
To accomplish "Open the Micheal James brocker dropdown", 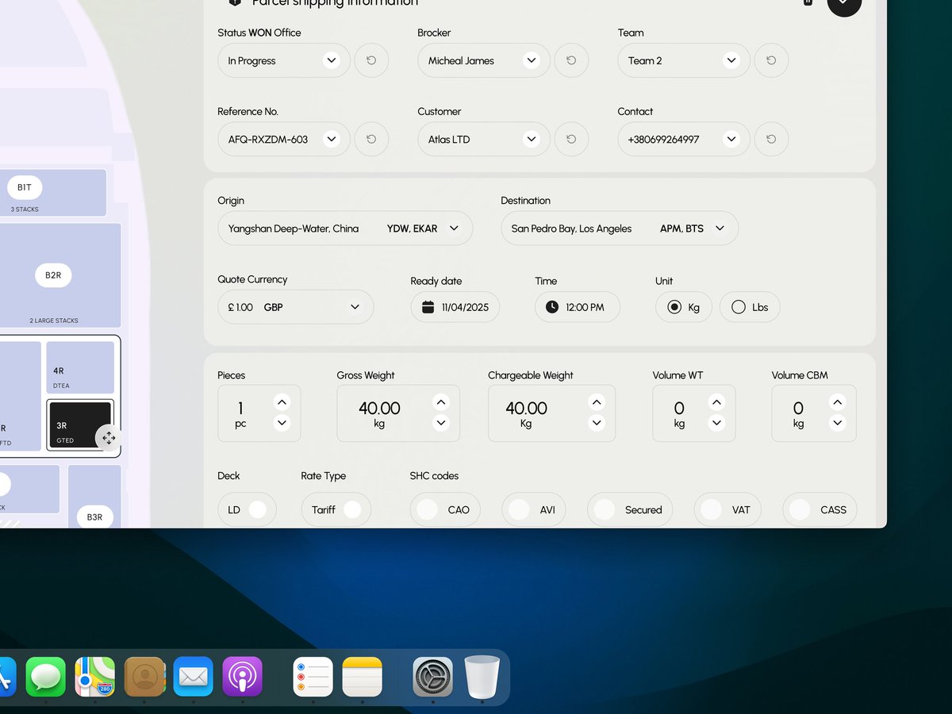I will 484,60.
